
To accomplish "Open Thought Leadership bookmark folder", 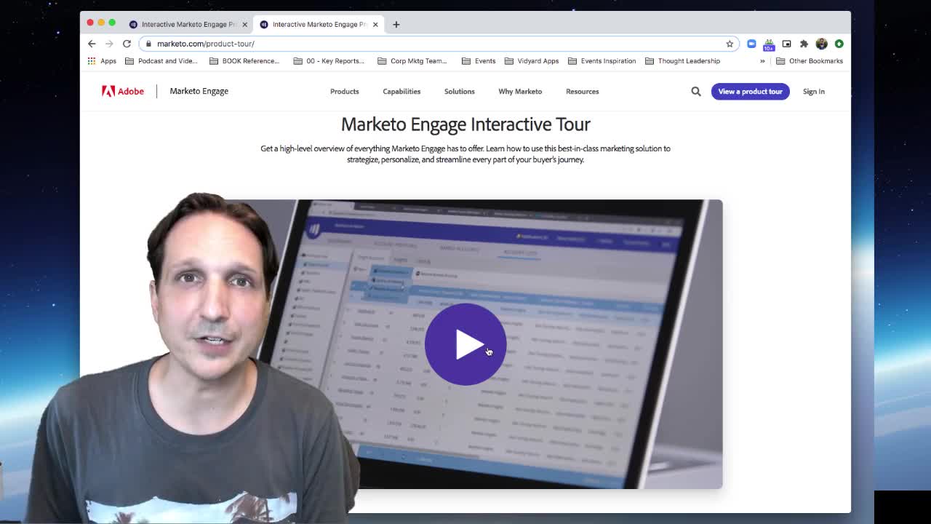I will coord(682,61).
